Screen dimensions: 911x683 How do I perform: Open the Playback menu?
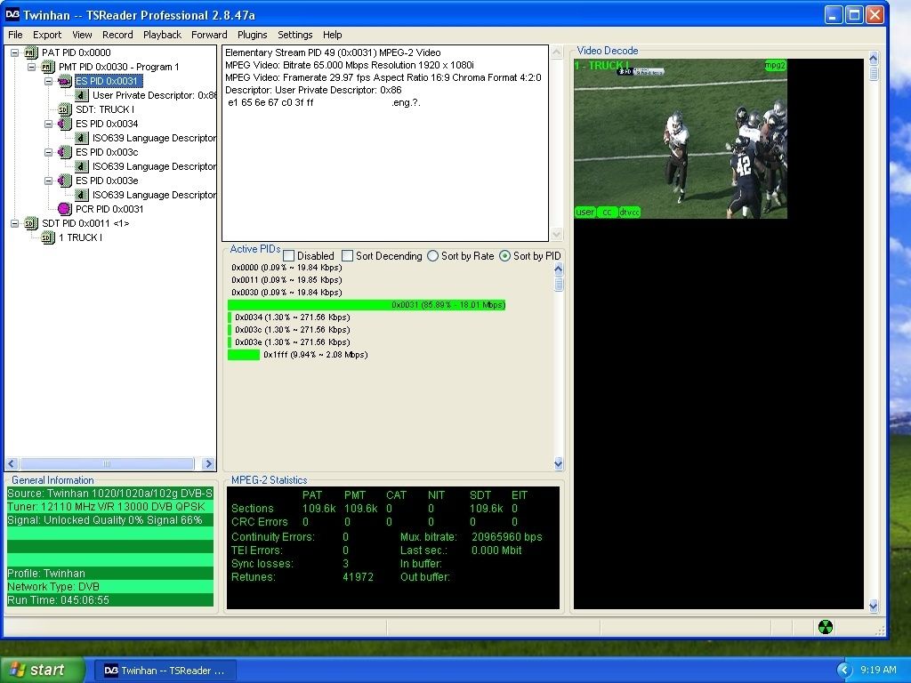click(x=162, y=35)
